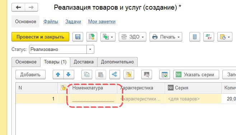236x135 pixels.
Task: Open the Печать print menu
Action: tap(166, 37)
